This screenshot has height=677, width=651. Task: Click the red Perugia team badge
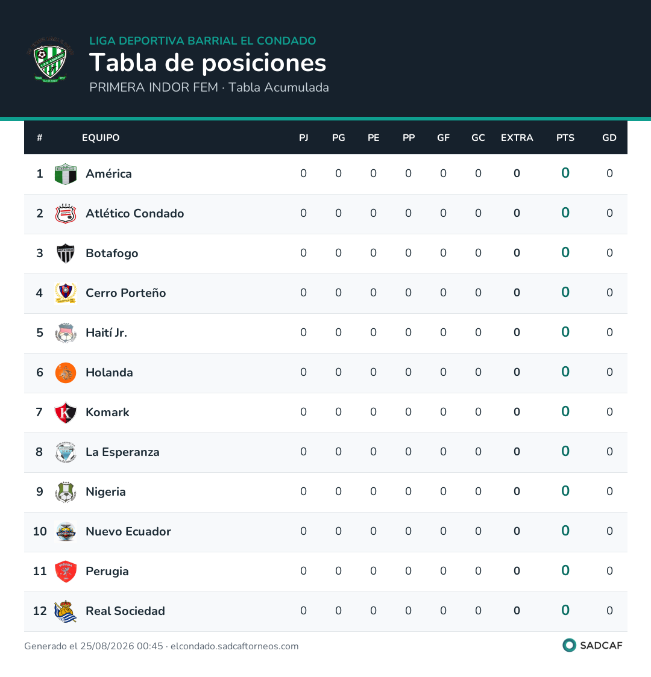(x=66, y=571)
